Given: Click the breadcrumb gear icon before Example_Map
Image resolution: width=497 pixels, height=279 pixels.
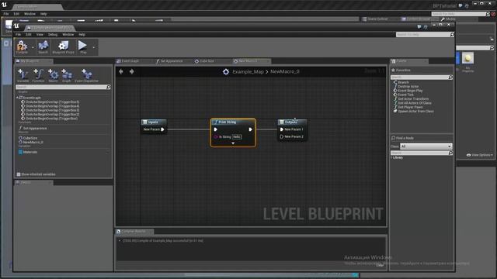Looking at the screenshot, I should (226, 72).
